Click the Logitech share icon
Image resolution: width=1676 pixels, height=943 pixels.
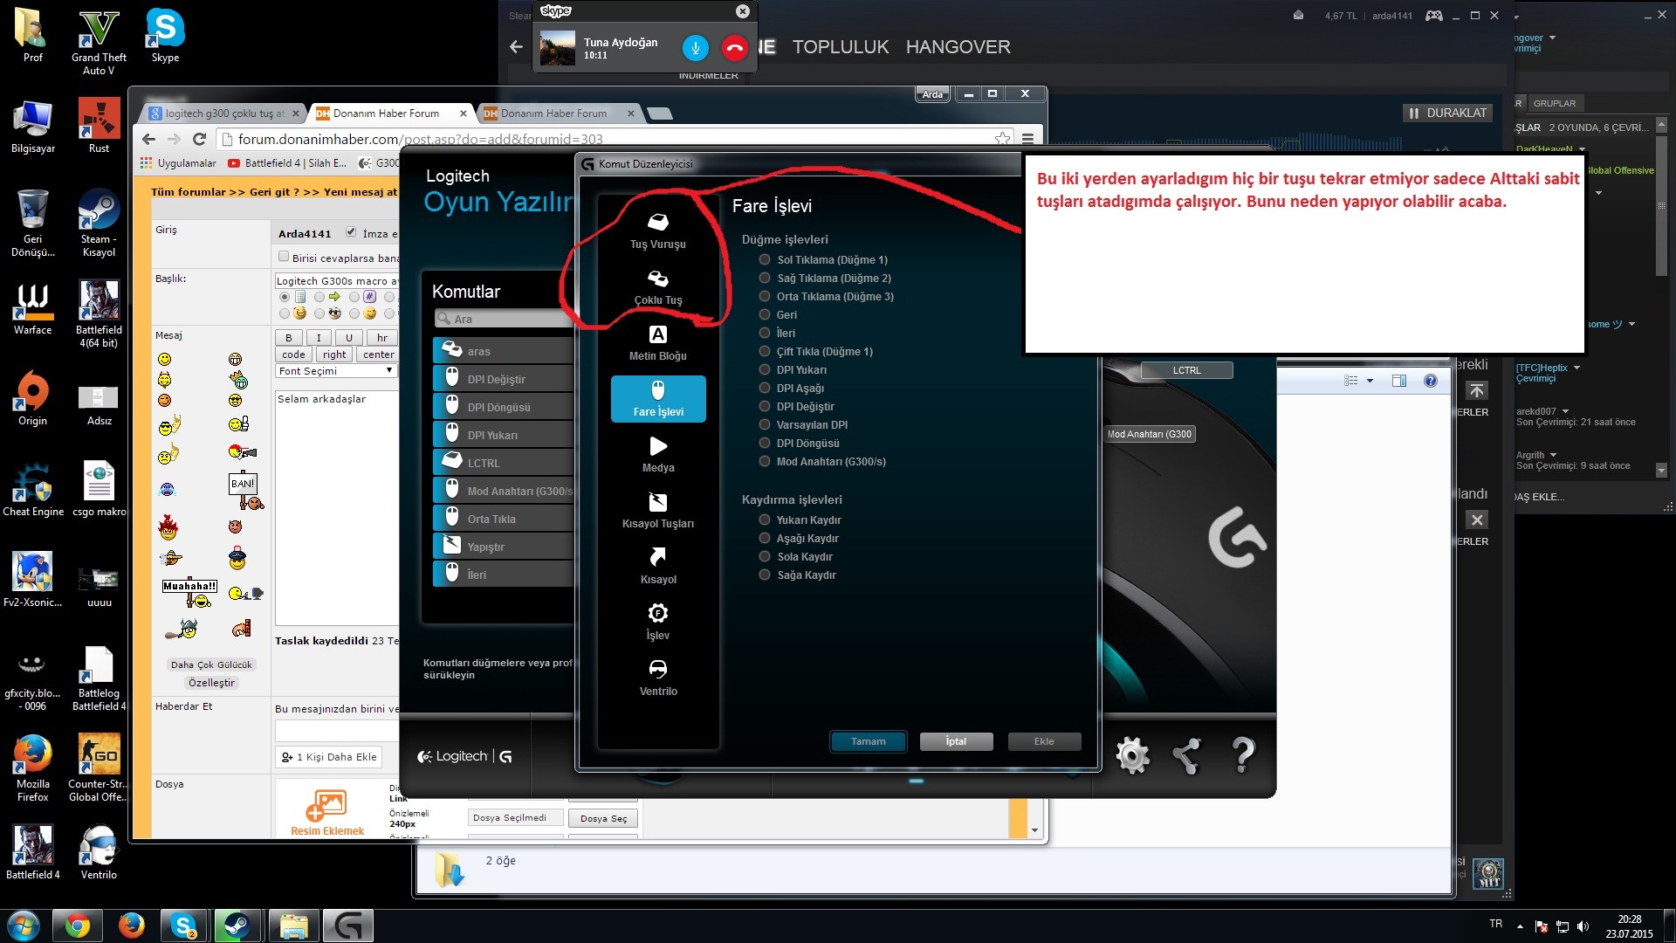[x=1186, y=755]
